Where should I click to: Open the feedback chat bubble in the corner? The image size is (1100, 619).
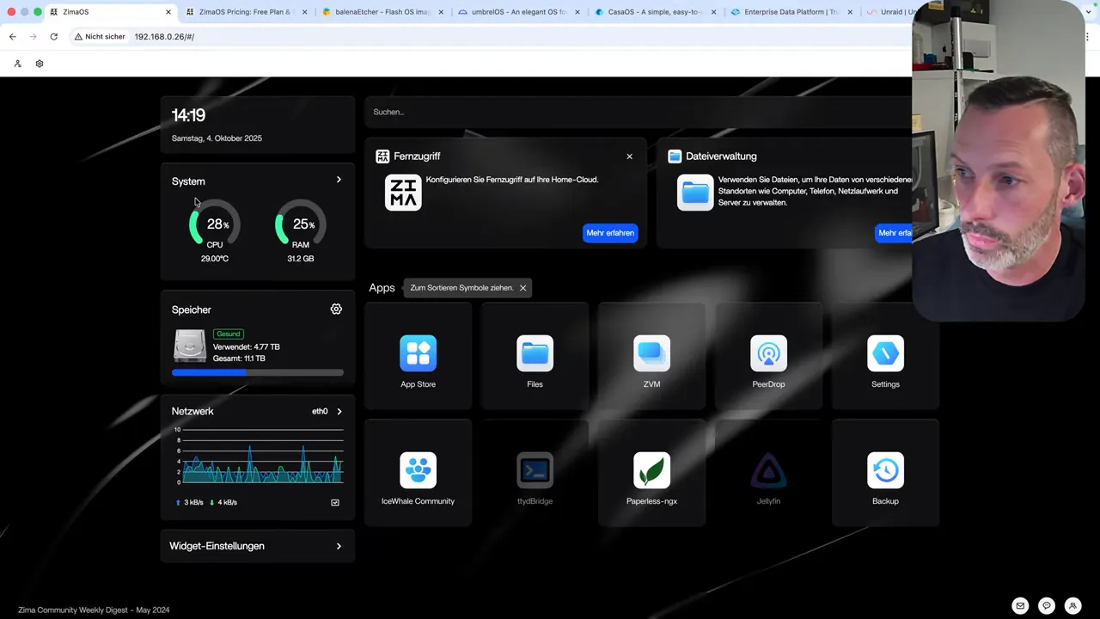1046,606
